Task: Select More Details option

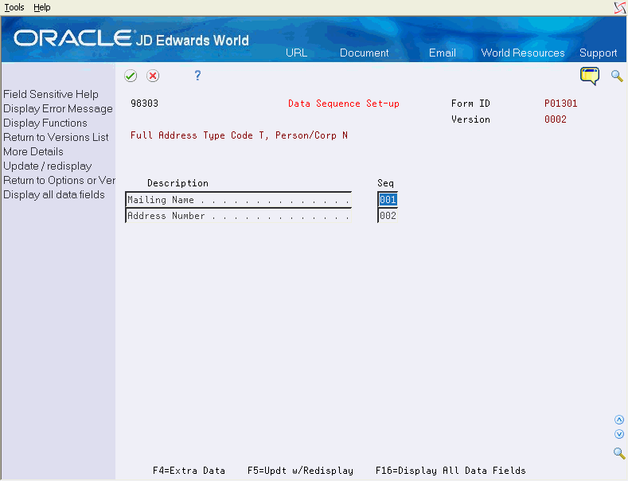Action: (33, 152)
